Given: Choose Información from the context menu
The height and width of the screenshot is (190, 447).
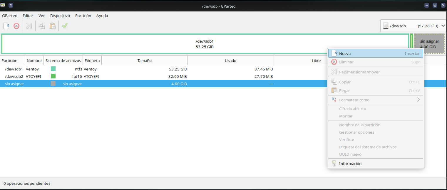Looking at the screenshot, I should (376, 164).
